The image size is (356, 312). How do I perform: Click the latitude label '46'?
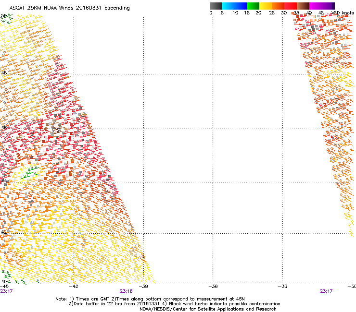coord(4,128)
